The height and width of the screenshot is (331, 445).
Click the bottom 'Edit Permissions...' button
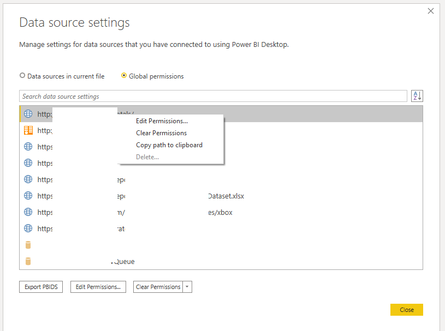[x=98, y=287]
